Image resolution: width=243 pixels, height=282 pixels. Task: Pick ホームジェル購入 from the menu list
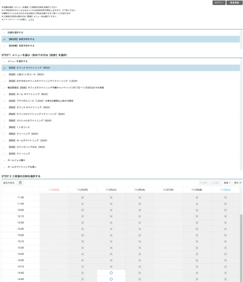(17, 160)
